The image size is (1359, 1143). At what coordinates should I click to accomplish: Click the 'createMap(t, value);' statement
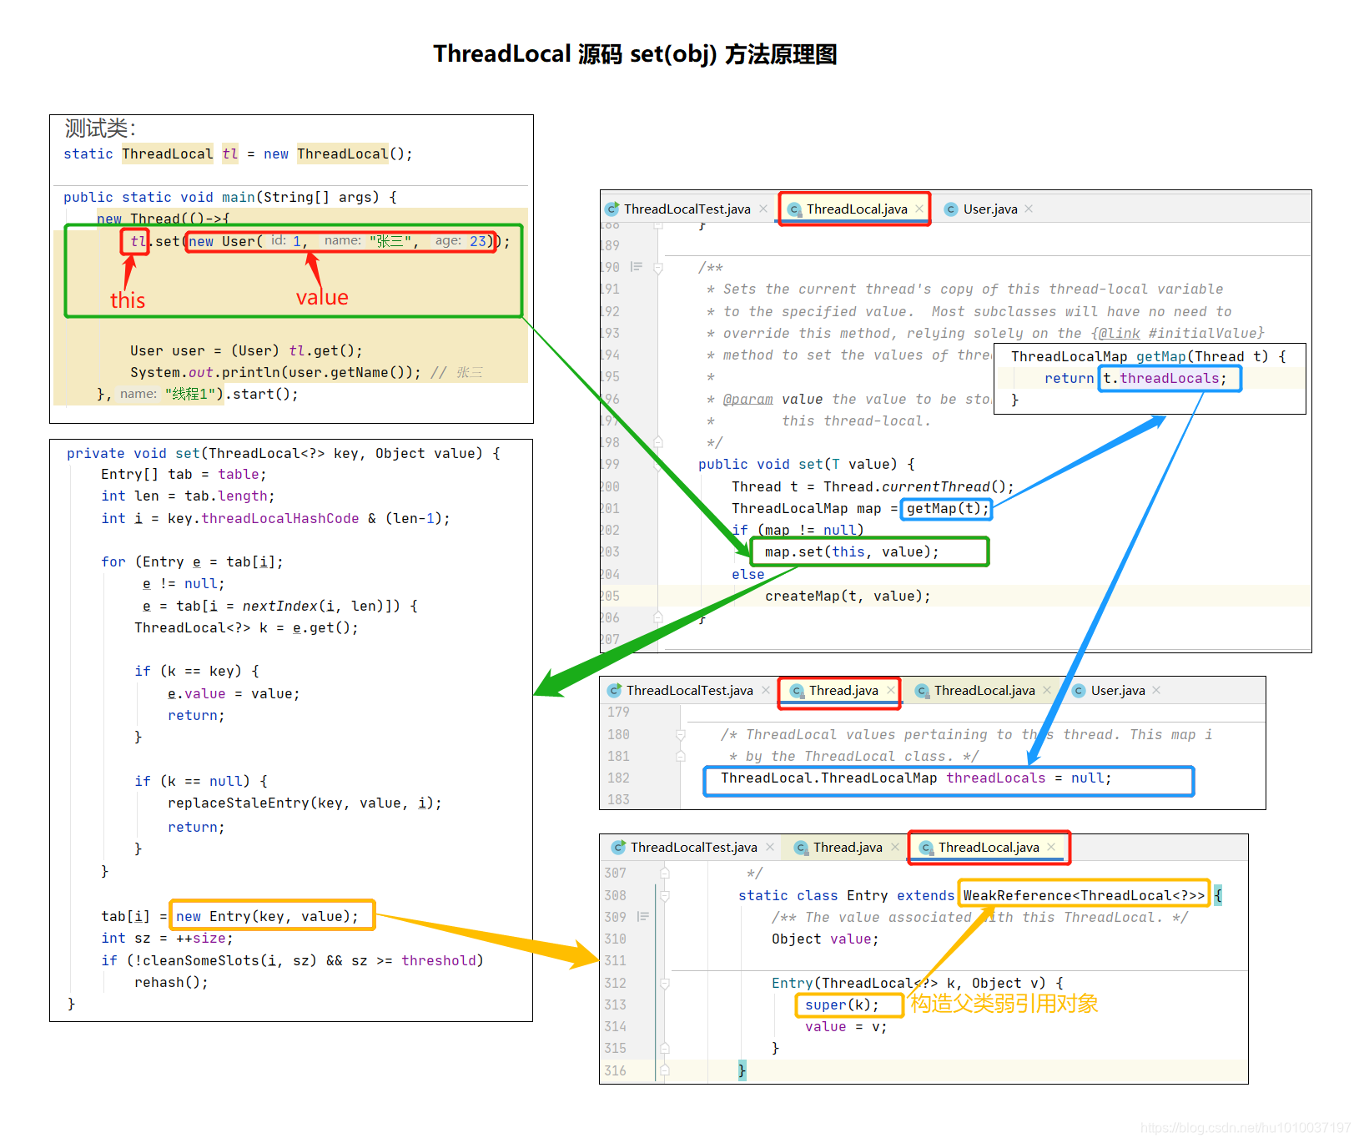(x=848, y=596)
